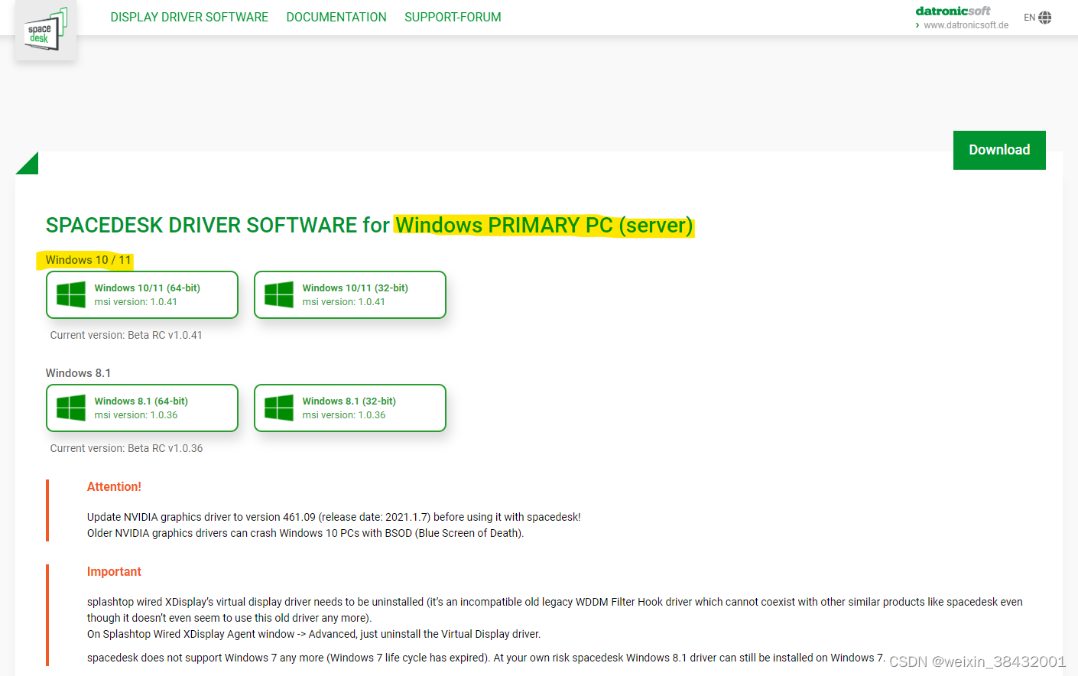Click the Older NVIDIA graphics drivers line
Viewport: 1078px width, 676px height.
(305, 533)
